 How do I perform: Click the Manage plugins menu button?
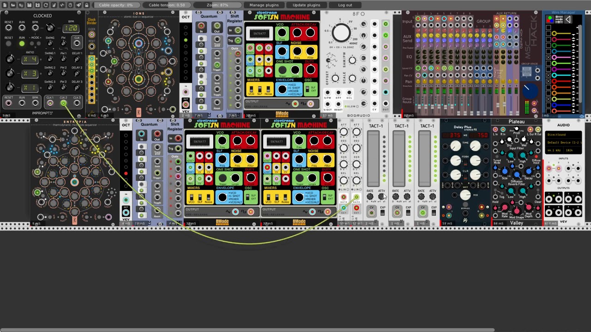(264, 5)
